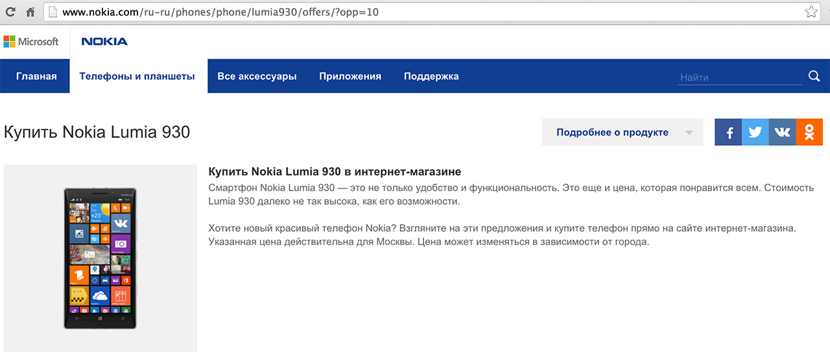Click the search magnifier icon
This screenshot has width=830, height=355.
[x=814, y=76]
